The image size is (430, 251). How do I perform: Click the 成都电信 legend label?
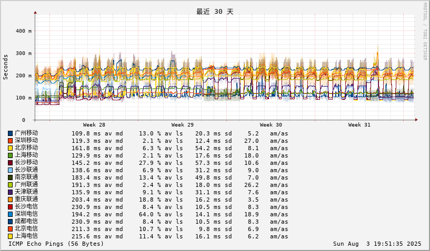(26, 222)
